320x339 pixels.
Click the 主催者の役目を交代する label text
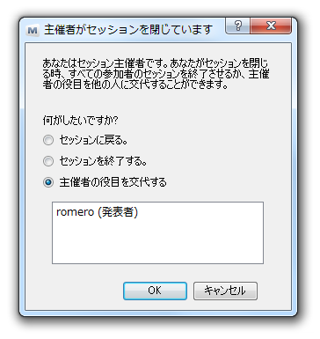(113, 182)
